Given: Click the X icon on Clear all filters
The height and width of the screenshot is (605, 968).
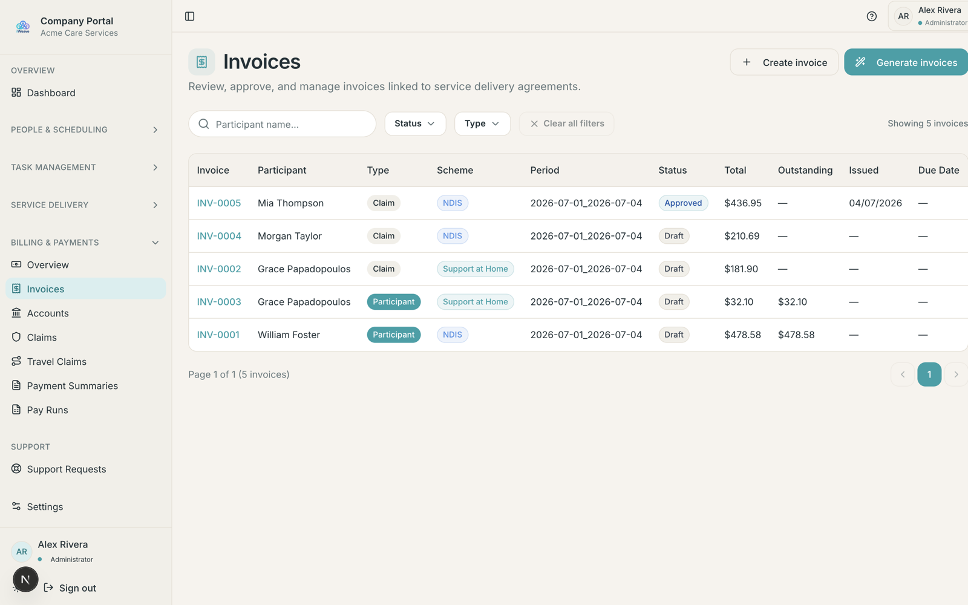Looking at the screenshot, I should pos(534,123).
